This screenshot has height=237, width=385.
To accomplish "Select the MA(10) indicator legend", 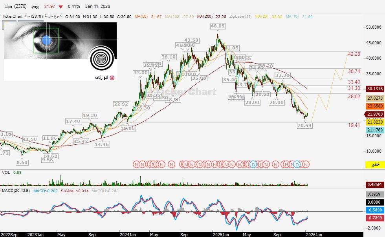I will (x=292, y=16).
